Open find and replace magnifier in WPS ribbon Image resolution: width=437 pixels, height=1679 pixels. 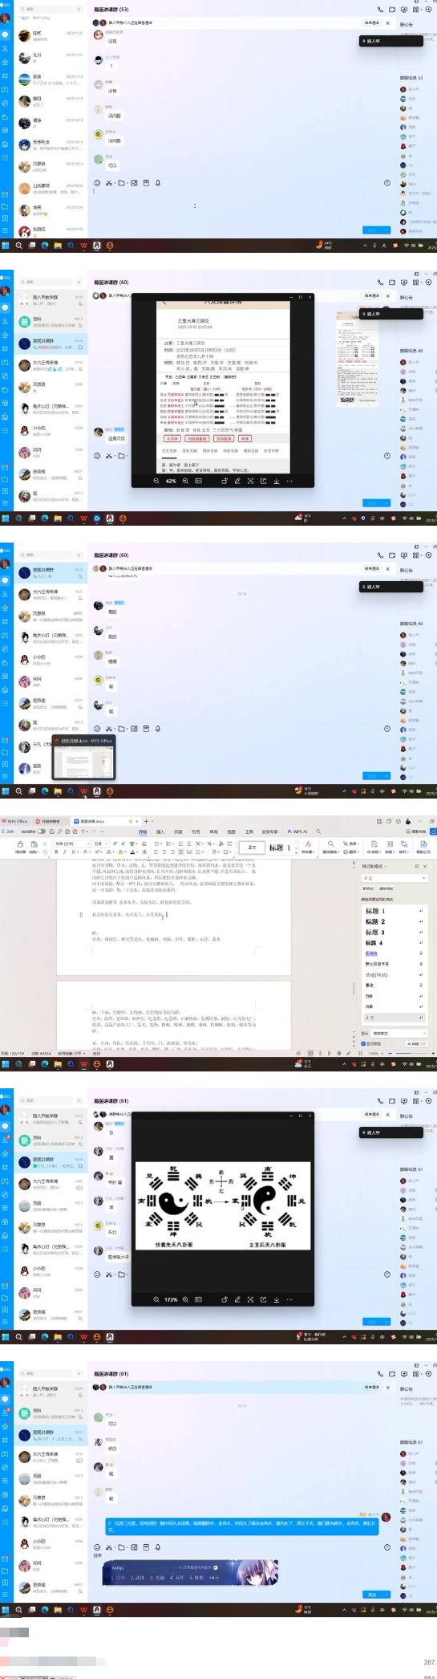330,844
